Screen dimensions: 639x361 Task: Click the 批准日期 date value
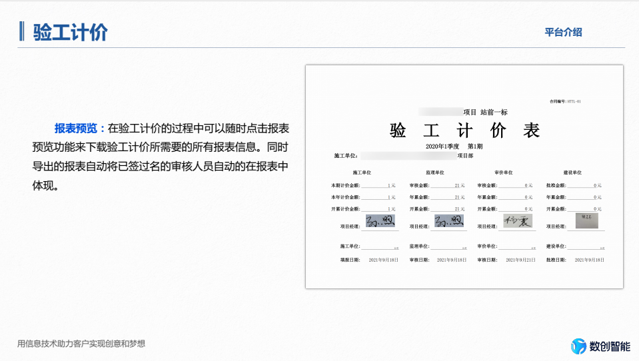coord(588,259)
